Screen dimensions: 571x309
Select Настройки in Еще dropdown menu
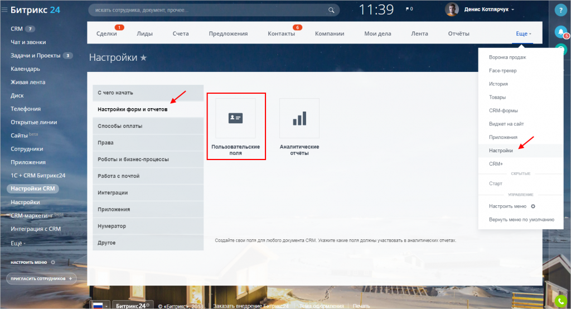pos(521,151)
